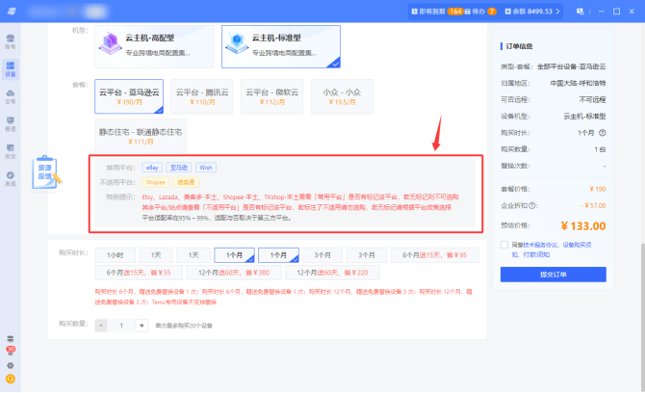645x393 pixels.
Task: Select the 云主机-标准型 machine type card
Action: click(x=281, y=46)
